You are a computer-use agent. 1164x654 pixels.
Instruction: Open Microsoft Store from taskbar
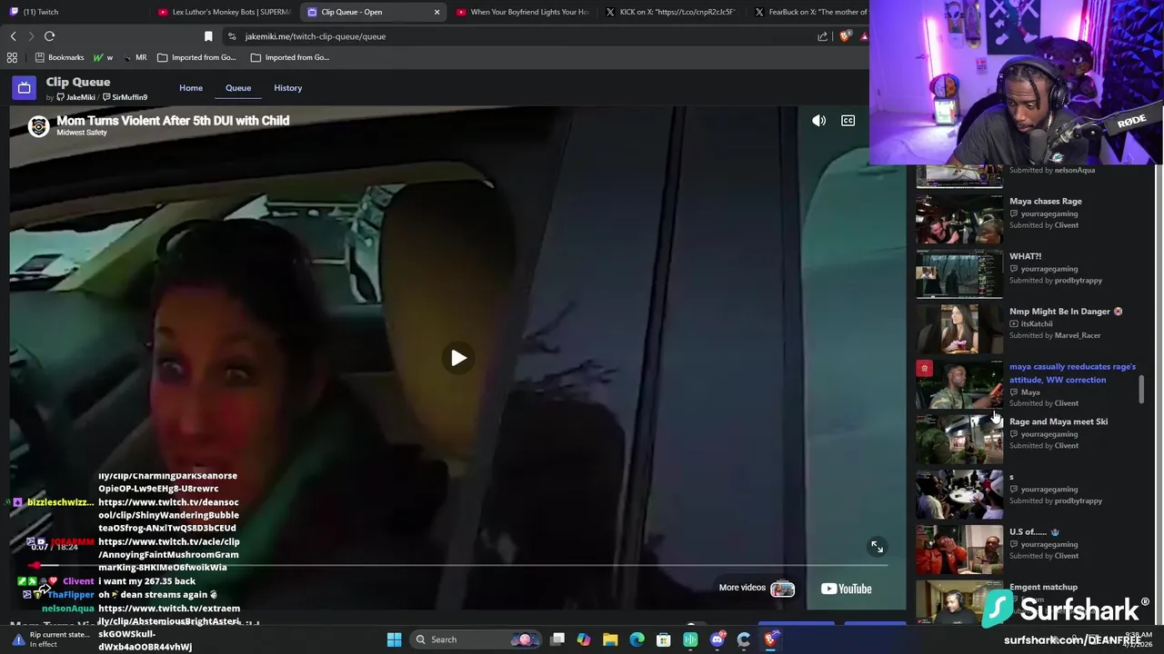664,639
